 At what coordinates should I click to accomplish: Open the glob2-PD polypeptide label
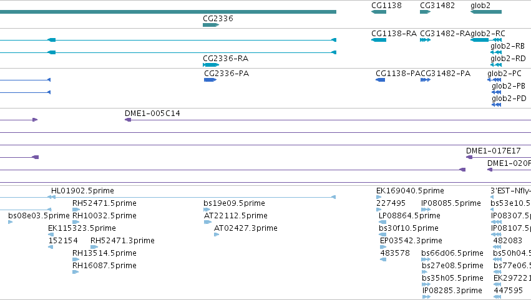click(x=509, y=99)
